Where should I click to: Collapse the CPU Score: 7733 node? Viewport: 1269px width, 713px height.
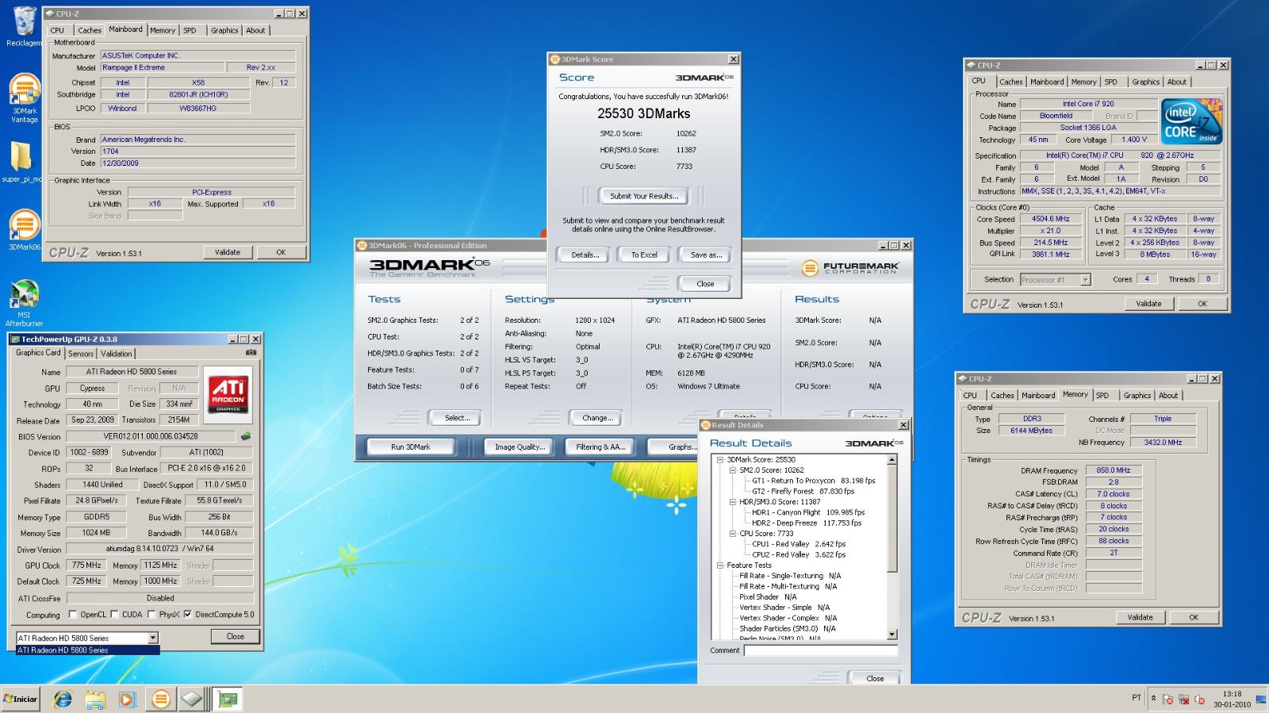733,533
